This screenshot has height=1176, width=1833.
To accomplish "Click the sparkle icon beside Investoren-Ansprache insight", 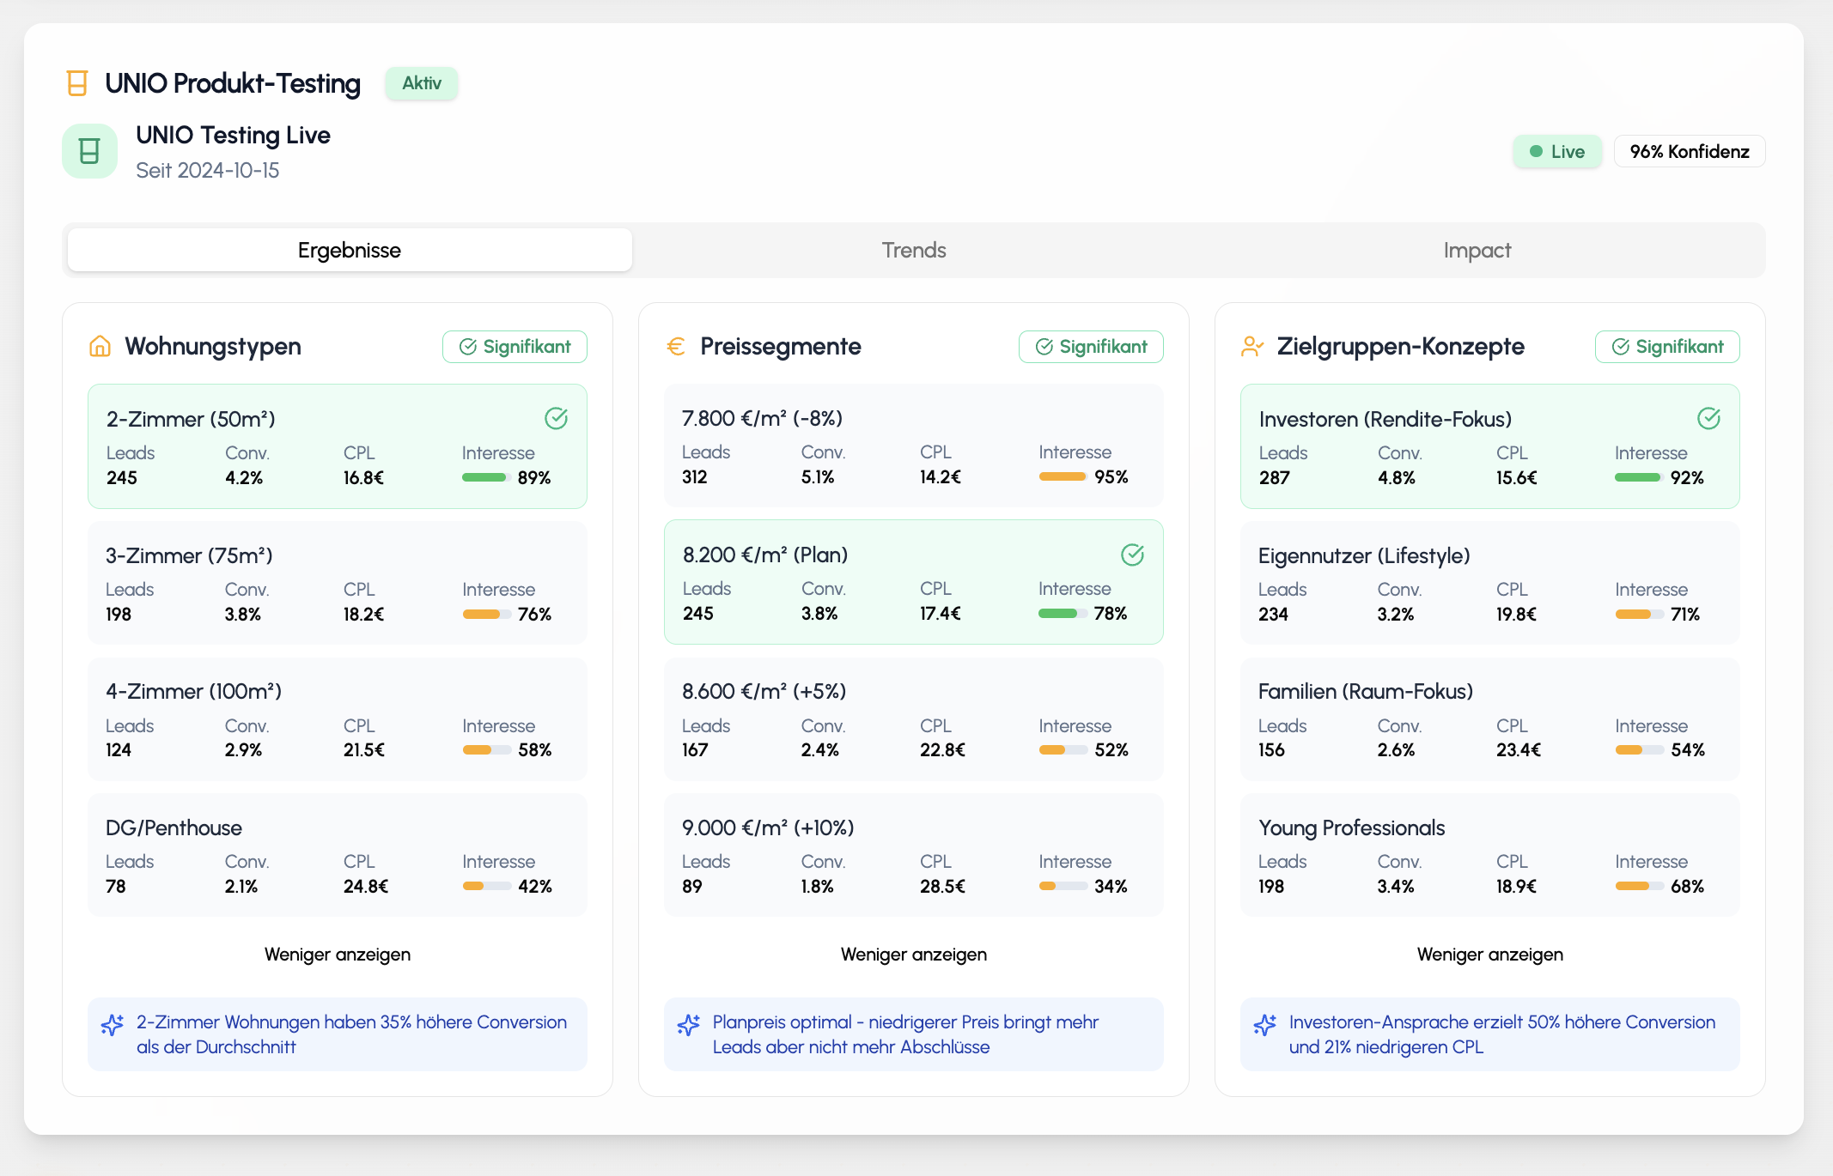I will click(x=1264, y=1025).
